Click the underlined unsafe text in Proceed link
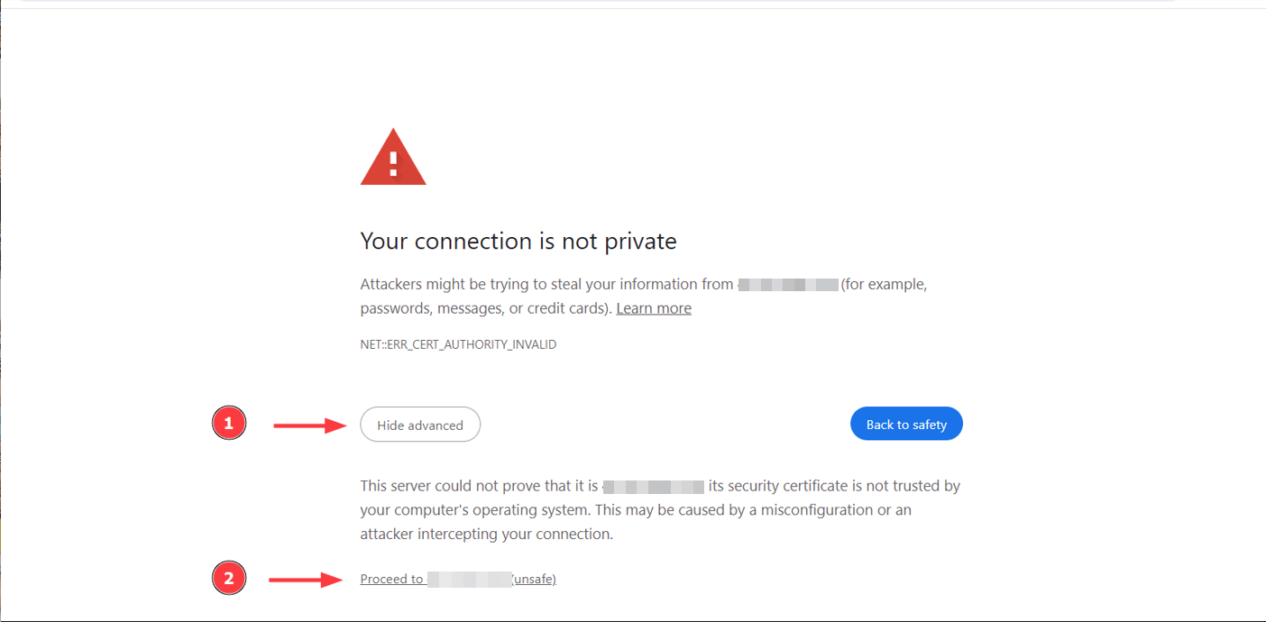This screenshot has width=1266, height=622. point(533,578)
